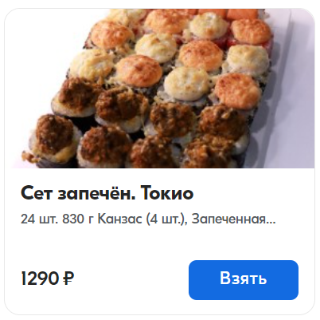The width and height of the screenshot is (320, 320).
Task: Select the word Токио in the title
Action: (x=167, y=193)
